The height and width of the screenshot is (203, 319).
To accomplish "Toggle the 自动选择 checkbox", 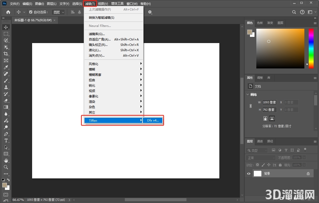I will [31, 12].
